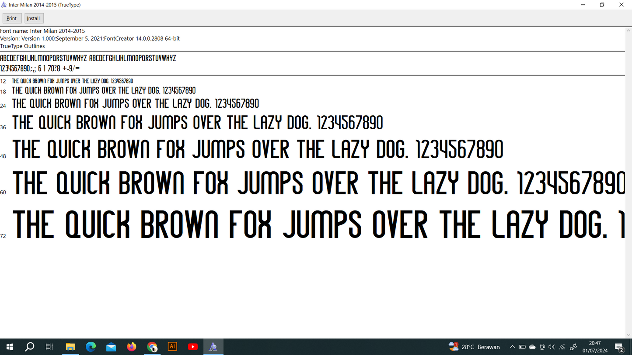Launch File Explorer from the taskbar
The height and width of the screenshot is (355, 632).
tap(70, 347)
